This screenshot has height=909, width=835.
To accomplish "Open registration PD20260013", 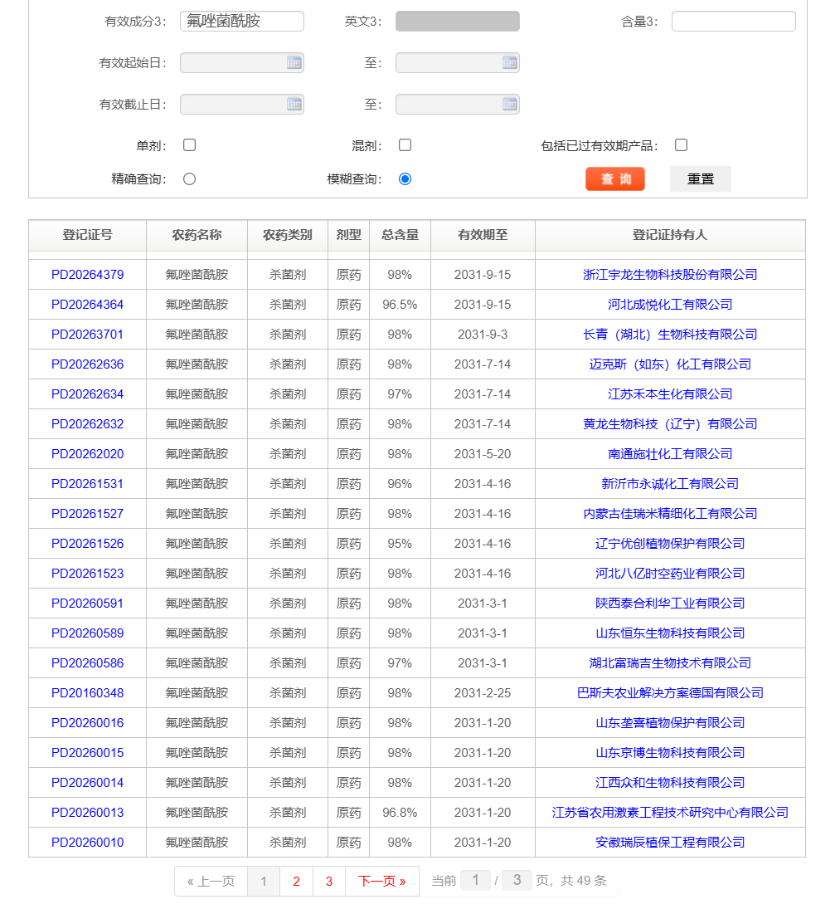I will [x=87, y=813].
